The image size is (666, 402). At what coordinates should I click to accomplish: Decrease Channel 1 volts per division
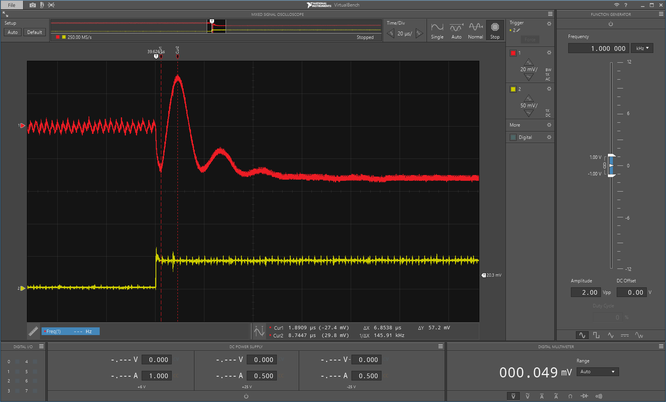[529, 77]
